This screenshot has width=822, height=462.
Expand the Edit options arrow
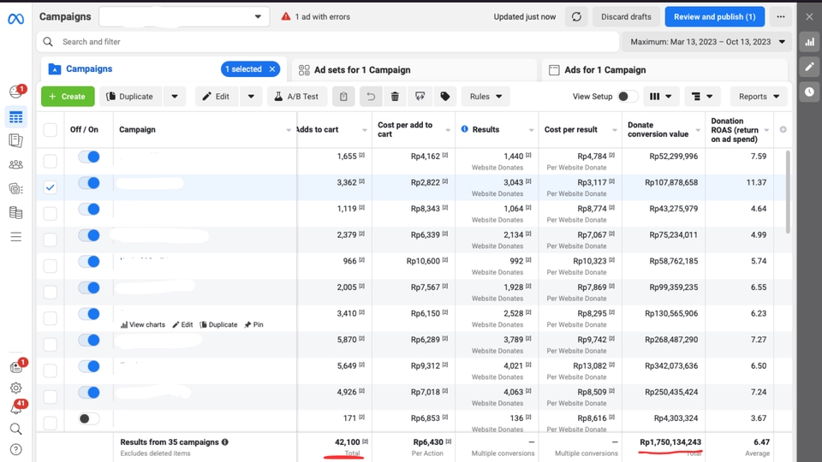251,97
